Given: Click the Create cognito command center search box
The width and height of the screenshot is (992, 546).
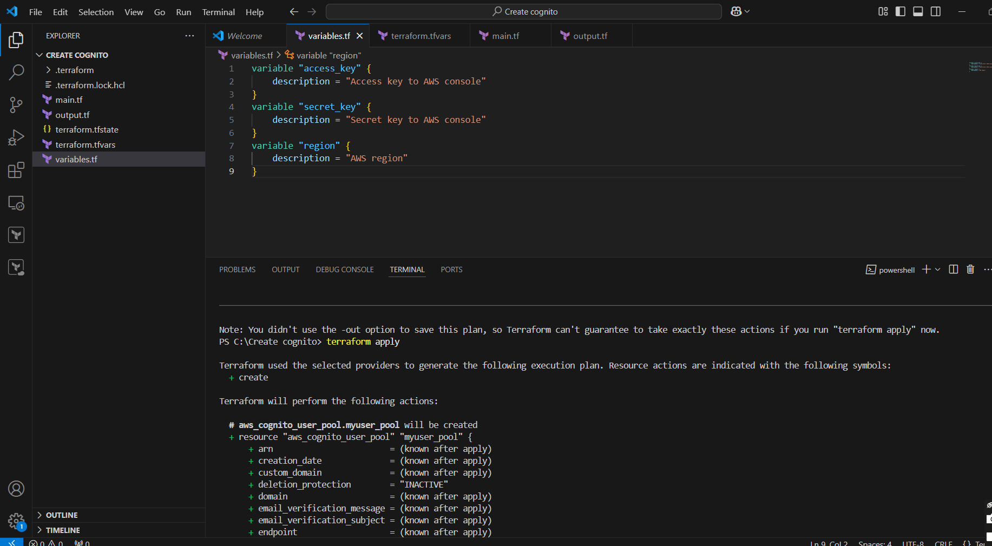Looking at the screenshot, I should pyautogui.click(x=524, y=11).
